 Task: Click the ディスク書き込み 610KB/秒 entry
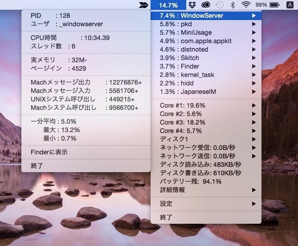[206, 173]
